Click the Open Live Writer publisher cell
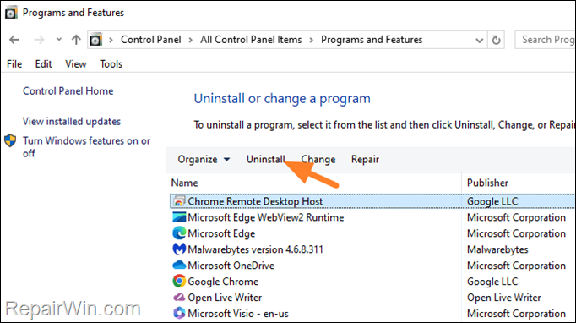 click(x=503, y=298)
